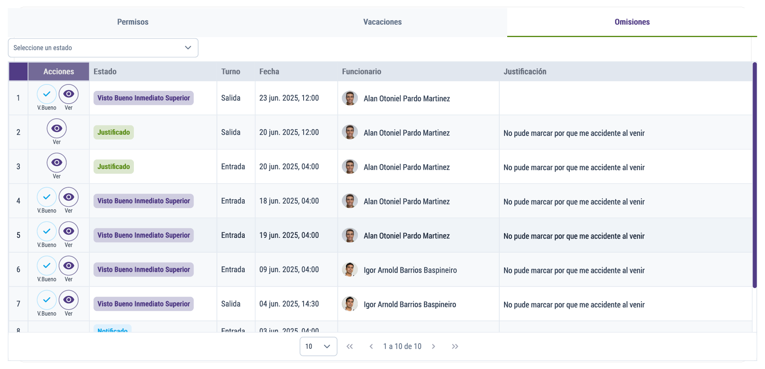View row 7 omission with eye icon

tap(69, 300)
